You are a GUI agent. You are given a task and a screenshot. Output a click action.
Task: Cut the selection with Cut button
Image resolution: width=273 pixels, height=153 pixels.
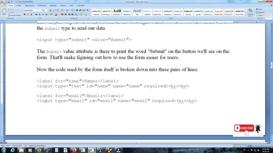(10, 9)
